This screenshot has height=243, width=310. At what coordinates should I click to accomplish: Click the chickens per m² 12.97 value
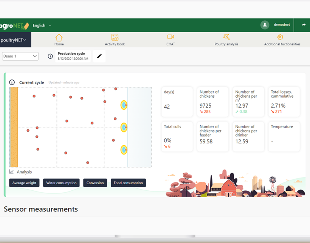pos(242,106)
